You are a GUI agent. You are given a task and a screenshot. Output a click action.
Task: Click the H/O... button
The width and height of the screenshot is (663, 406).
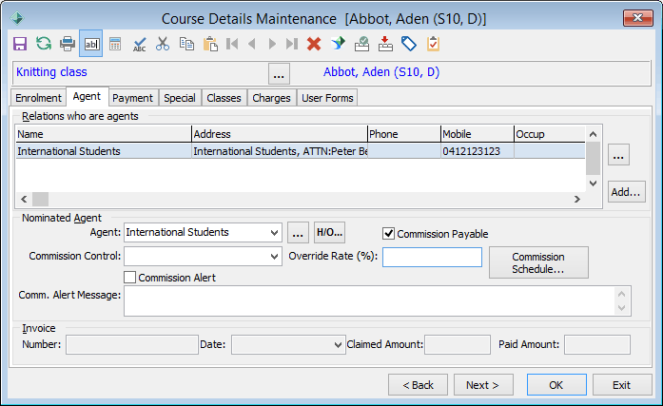(329, 232)
